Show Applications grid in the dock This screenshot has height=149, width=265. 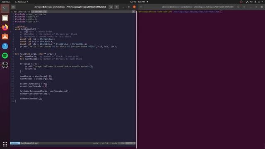point(5,144)
